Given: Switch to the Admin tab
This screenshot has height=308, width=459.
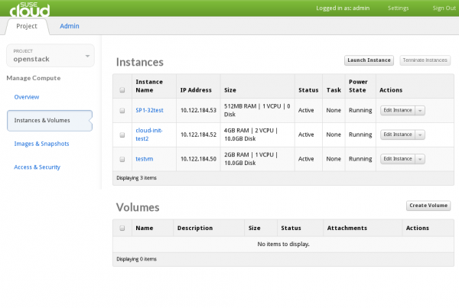Looking at the screenshot, I should coord(70,26).
